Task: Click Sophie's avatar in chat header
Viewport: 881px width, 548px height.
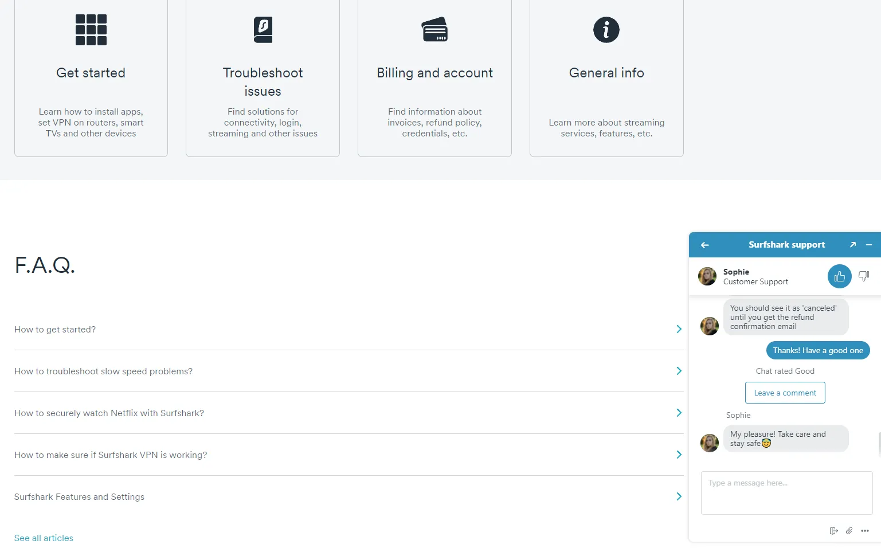Action: point(707,276)
